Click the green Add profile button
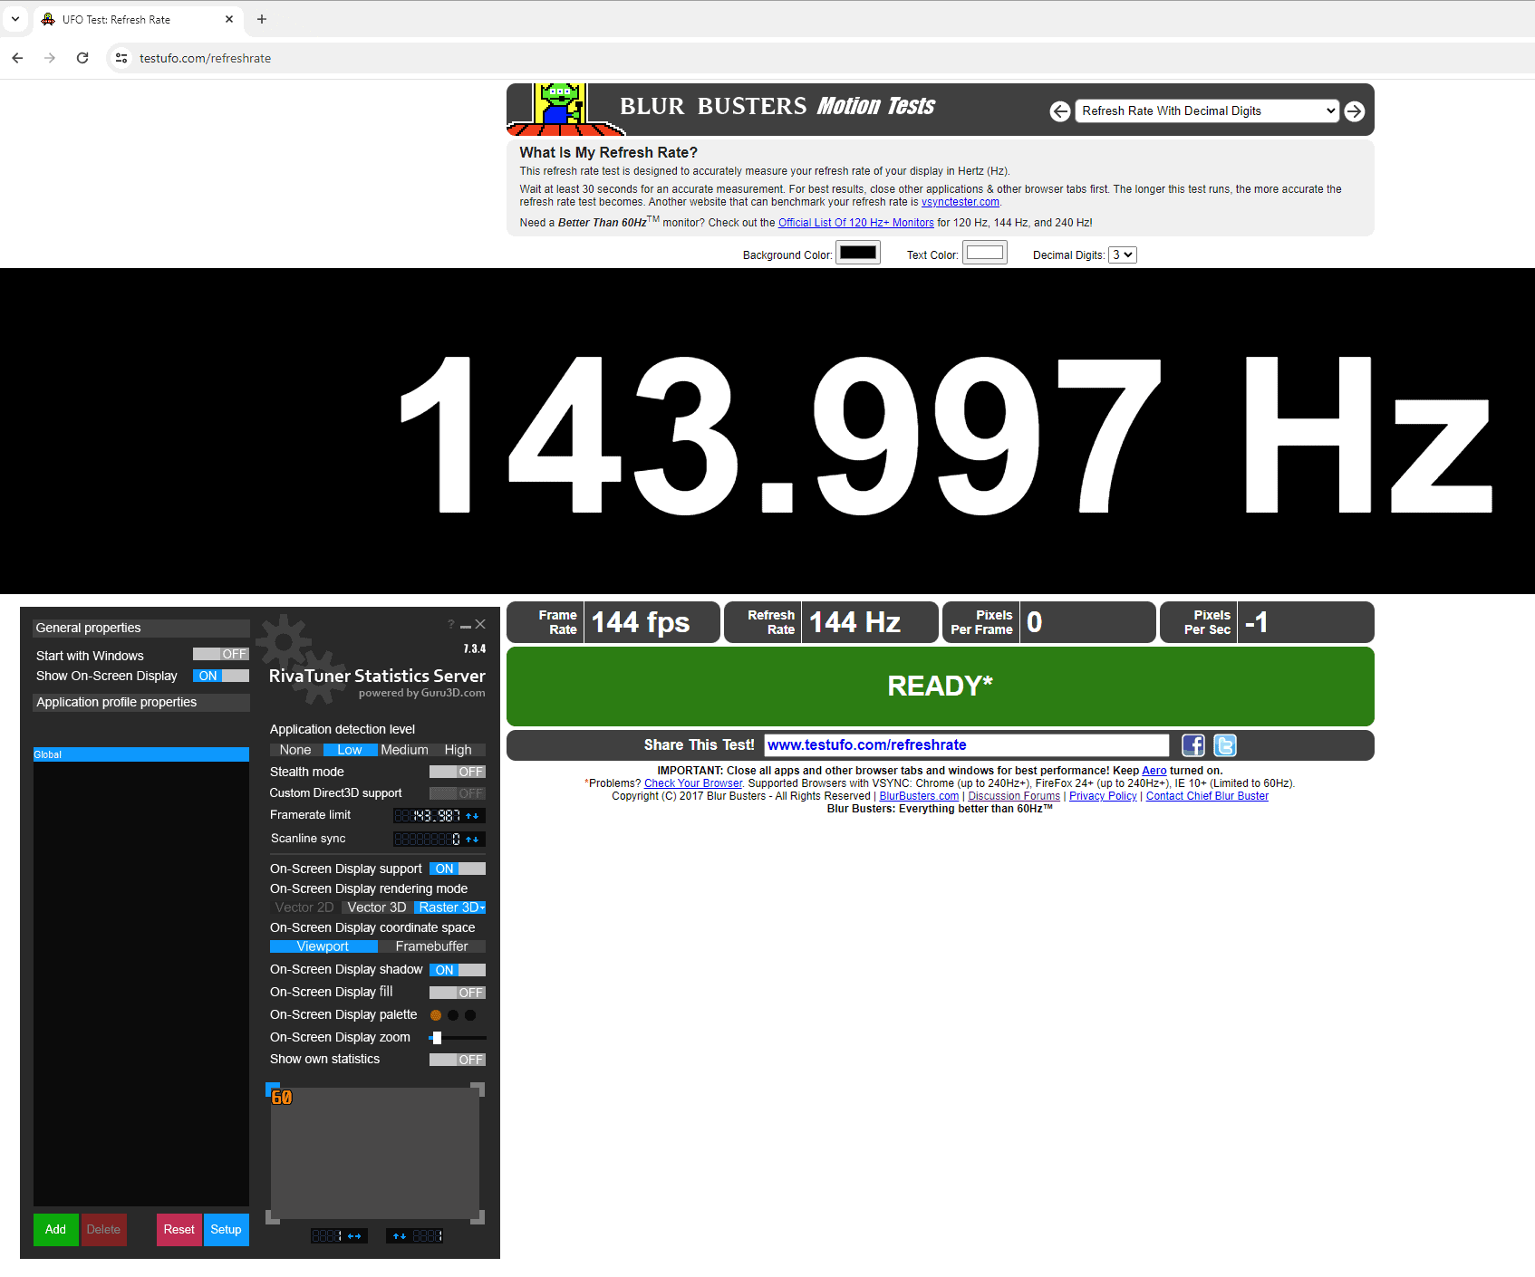This screenshot has height=1277, width=1535. (x=55, y=1229)
